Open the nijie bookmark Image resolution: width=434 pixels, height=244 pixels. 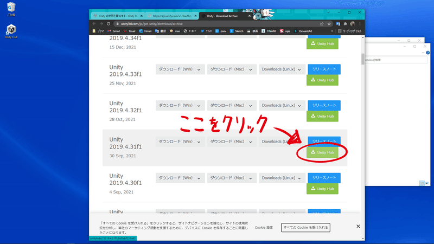[285, 31]
